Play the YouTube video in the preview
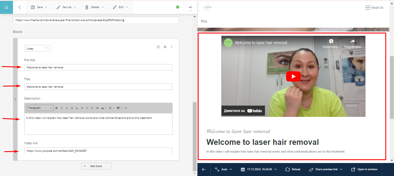394x176 pixels. pyautogui.click(x=293, y=76)
